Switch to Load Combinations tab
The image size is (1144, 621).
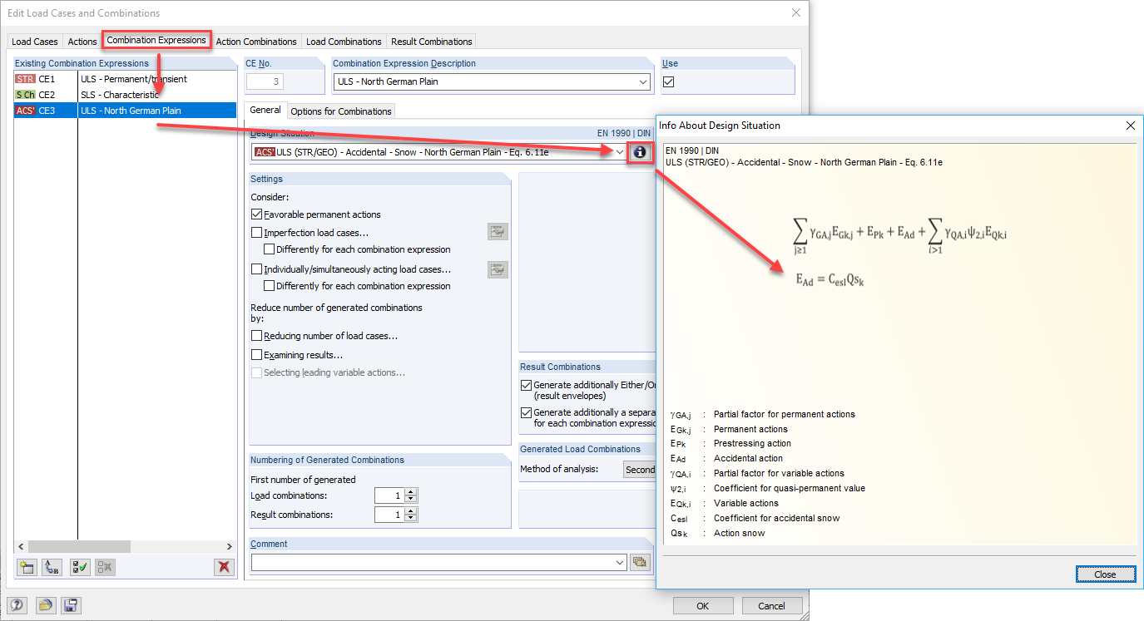pos(344,42)
